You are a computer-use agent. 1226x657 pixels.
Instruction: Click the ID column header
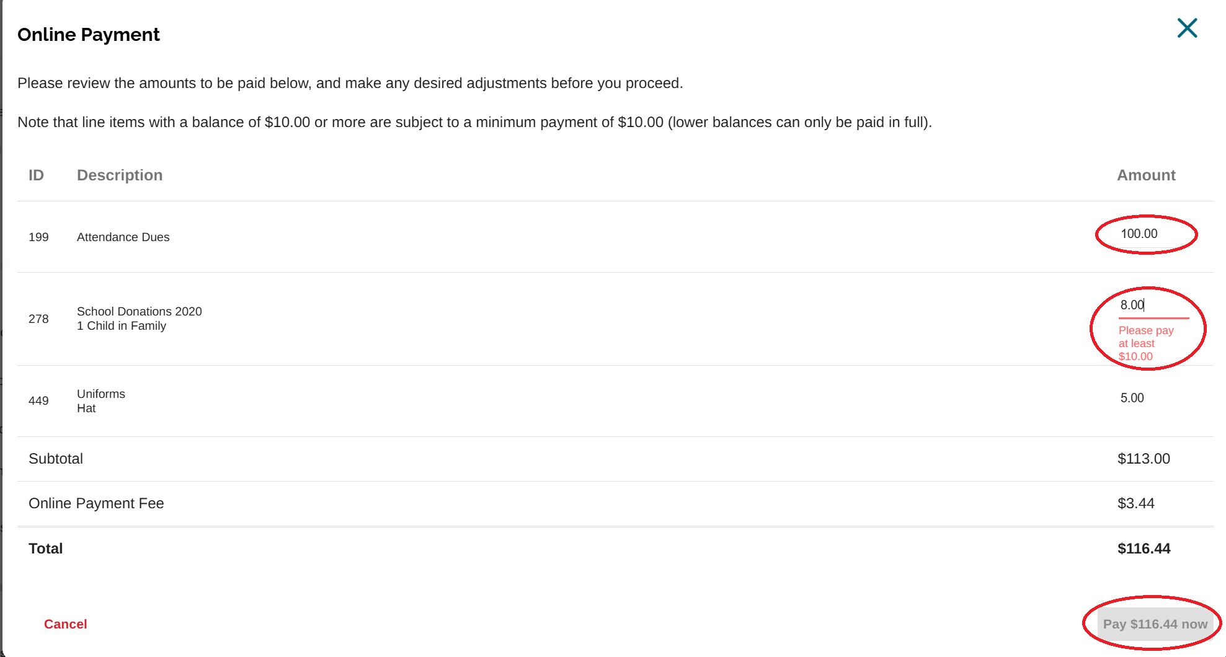[x=36, y=175]
